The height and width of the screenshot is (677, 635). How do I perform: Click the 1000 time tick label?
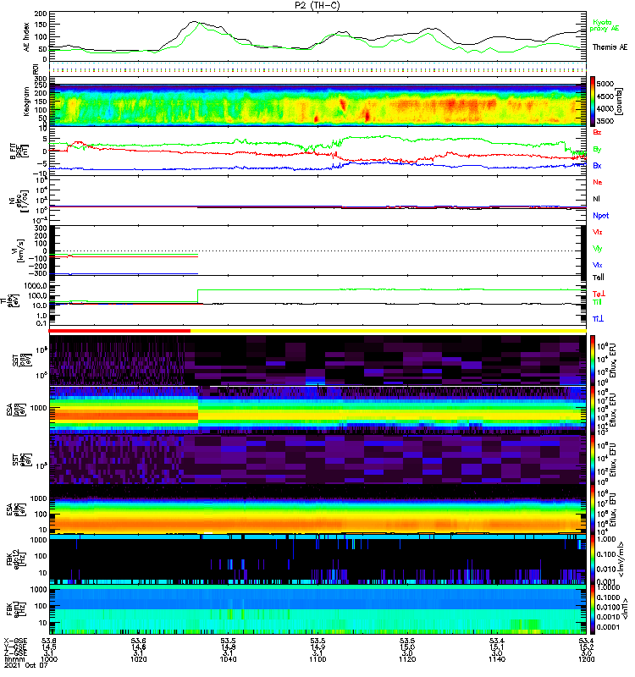49,659
